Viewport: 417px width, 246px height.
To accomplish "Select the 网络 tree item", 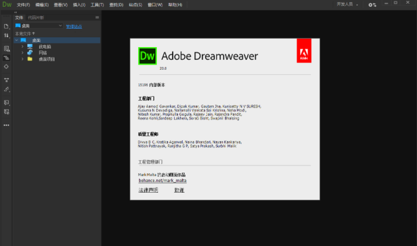I will click(x=42, y=53).
